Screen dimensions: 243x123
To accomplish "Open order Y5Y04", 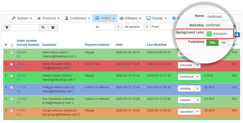I will (x=21, y=87).
